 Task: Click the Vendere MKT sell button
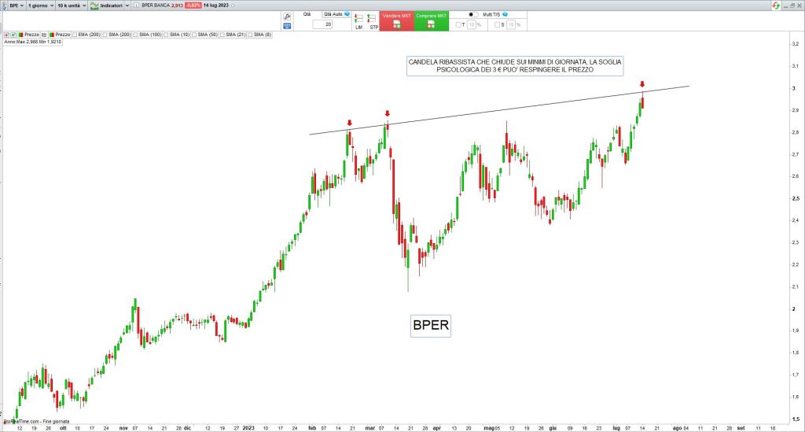(x=396, y=20)
